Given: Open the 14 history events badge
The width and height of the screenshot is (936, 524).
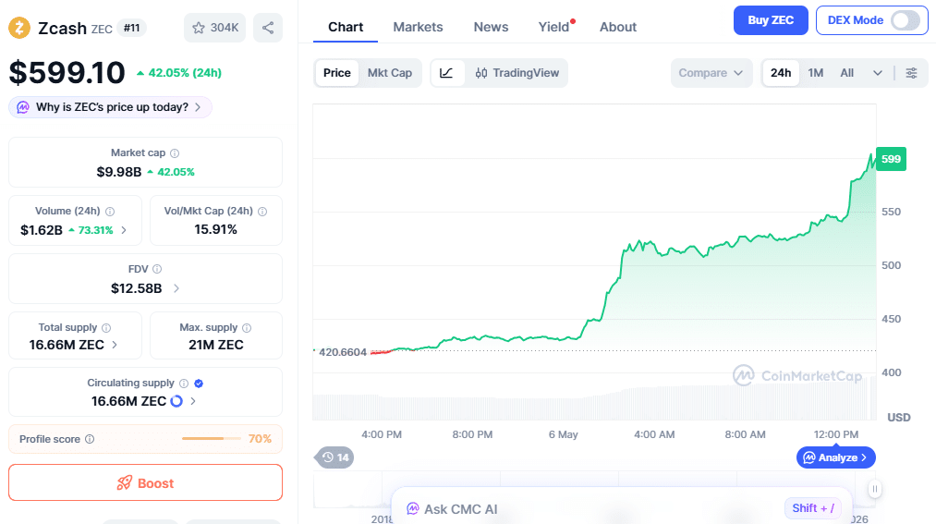Looking at the screenshot, I should [x=334, y=457].
